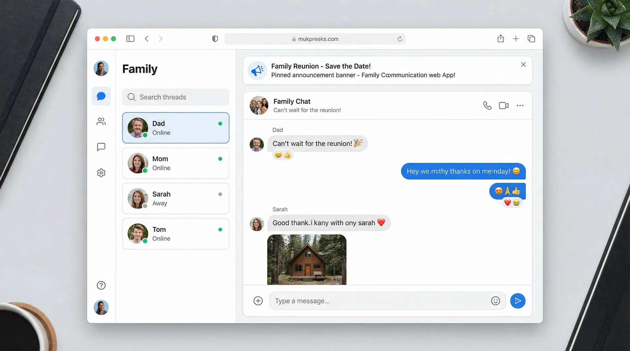630x351 pixels.
Task: Open Settings via the gear icon
Action: pyautogui.click(x=101, y=173)
